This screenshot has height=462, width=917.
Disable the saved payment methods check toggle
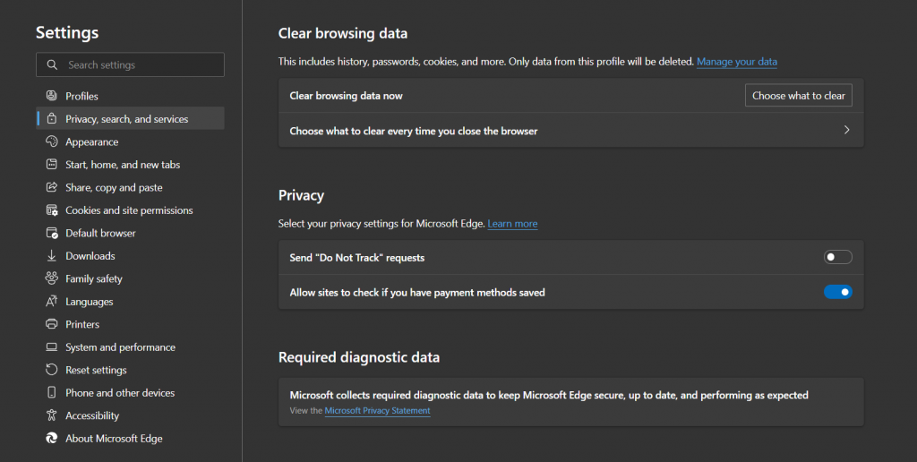[837, 292]
